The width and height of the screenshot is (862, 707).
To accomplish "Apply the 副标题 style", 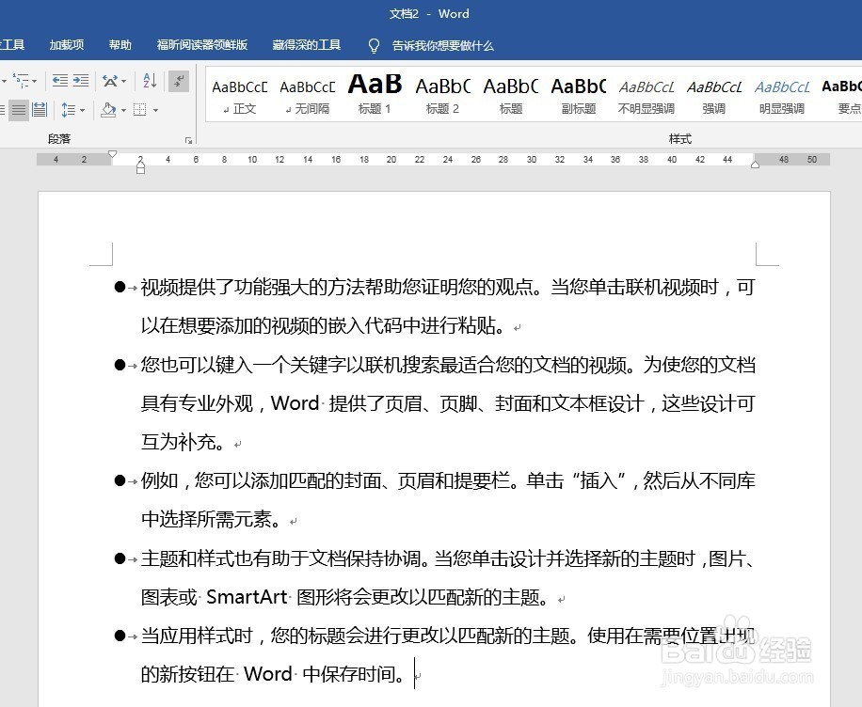I will pos(579,96).
